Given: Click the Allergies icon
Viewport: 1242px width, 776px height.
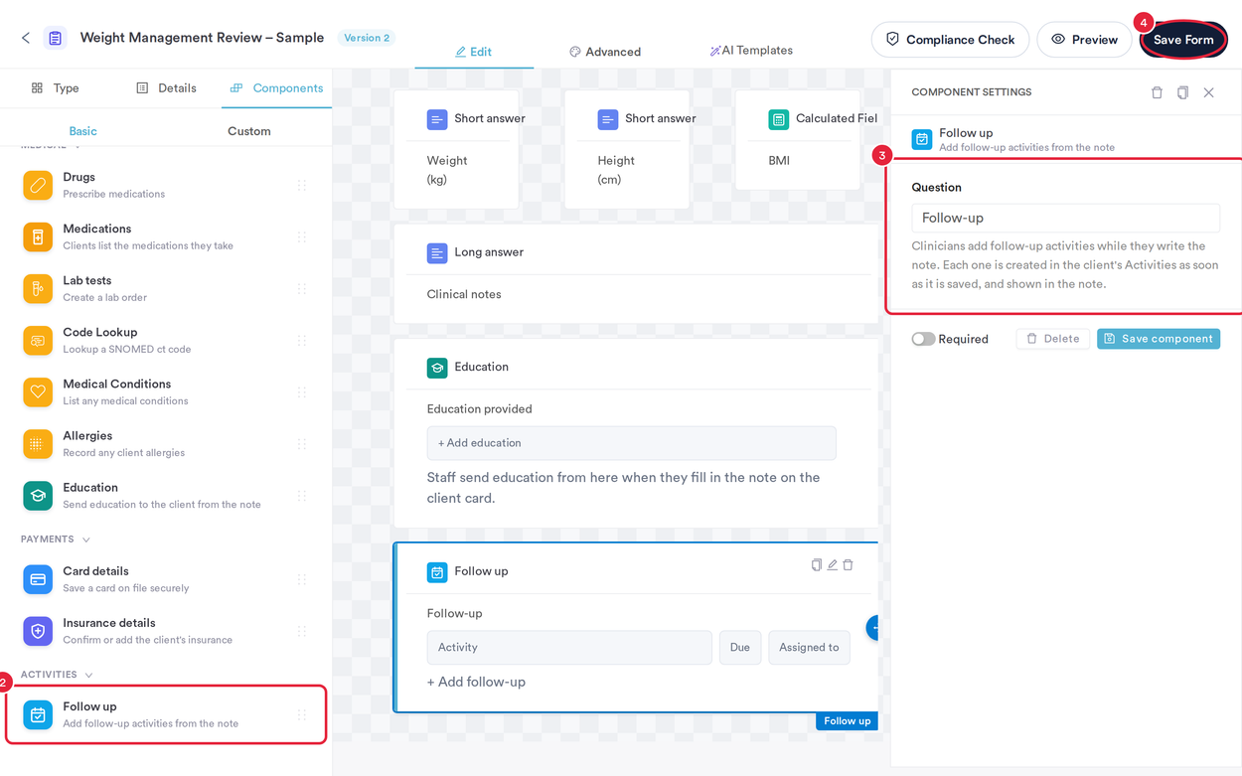Looking at the screenshot, I should coord(38,443).
